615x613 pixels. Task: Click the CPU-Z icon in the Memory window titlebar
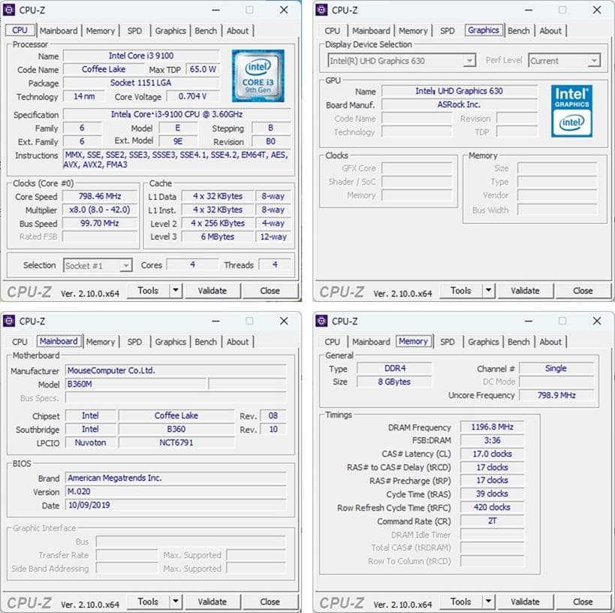pyautogui.click(x=323, y=321)
